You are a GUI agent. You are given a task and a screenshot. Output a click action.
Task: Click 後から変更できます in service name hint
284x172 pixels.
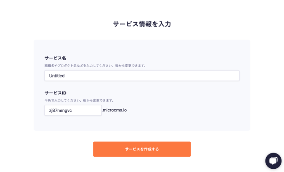[131, 66]
